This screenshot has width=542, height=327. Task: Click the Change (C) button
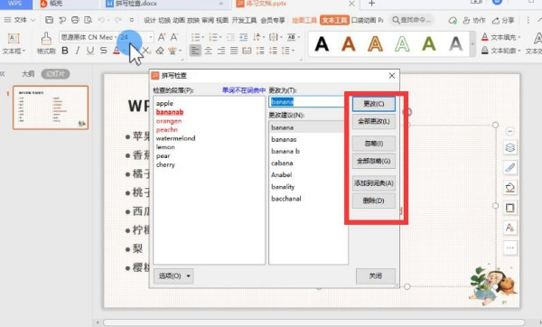pos(374,104)
